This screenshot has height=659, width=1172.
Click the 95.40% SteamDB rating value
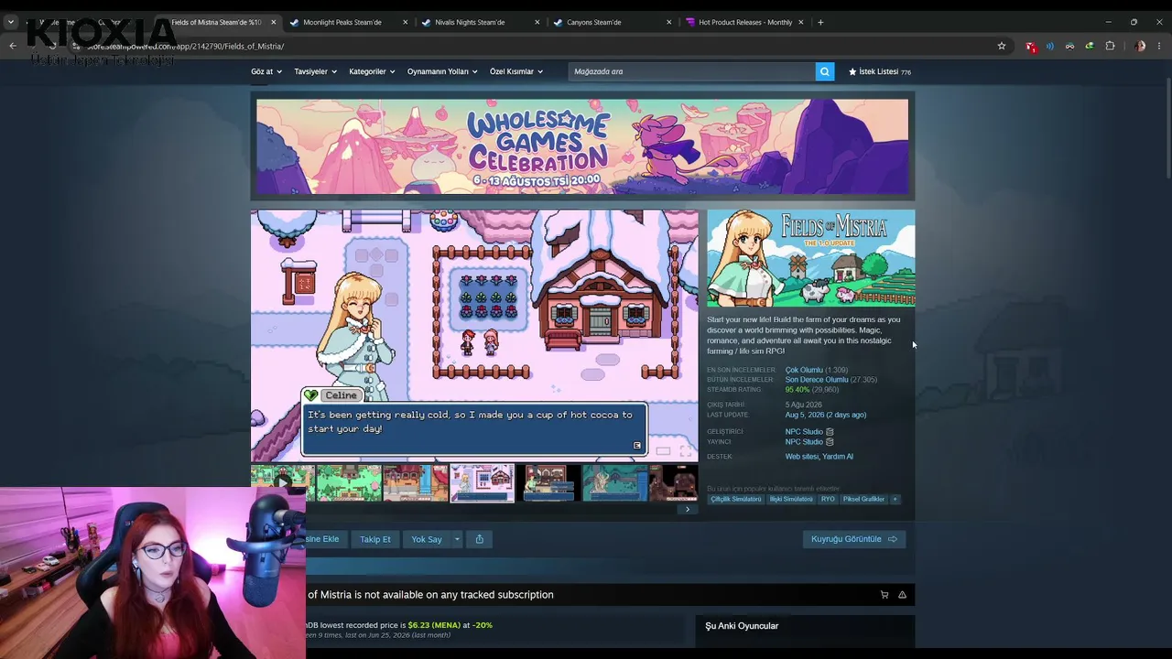(x=797, y=390)
